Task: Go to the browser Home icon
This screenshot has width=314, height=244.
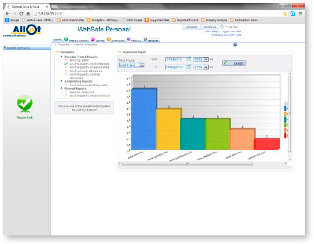Action: (x=28, y=14)
